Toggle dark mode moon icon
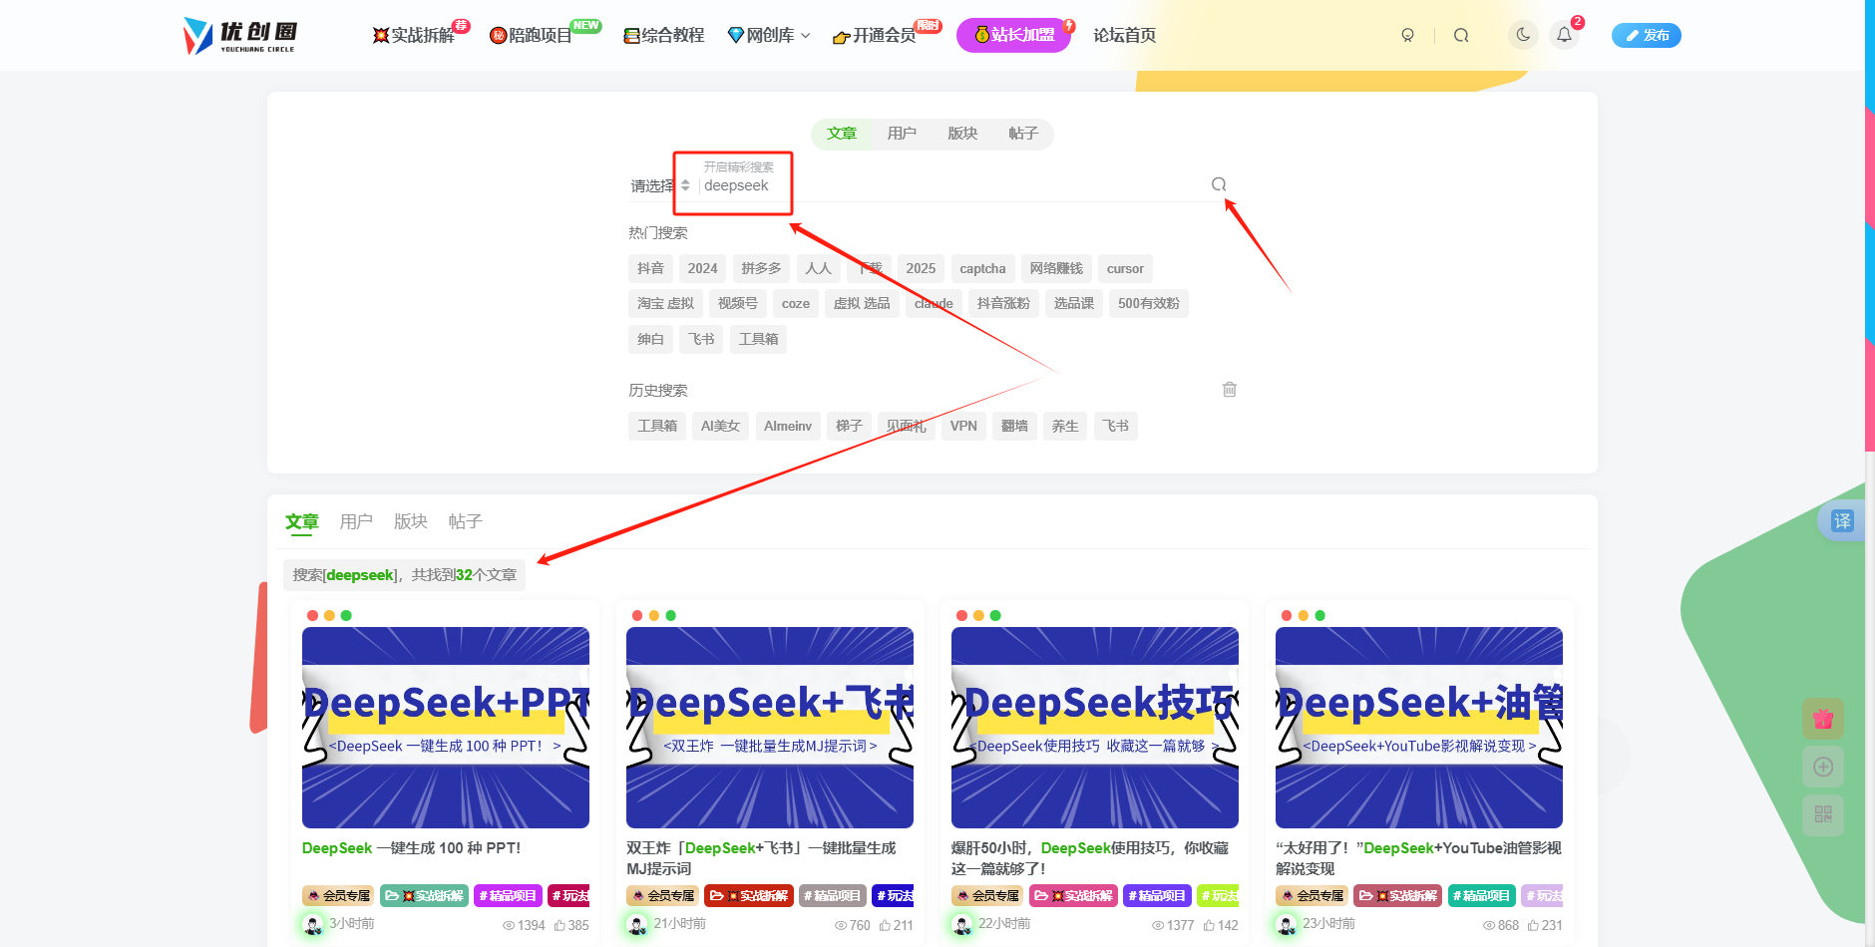Image resolution: width=1875 pixels, height=947 pixels. [1523, 35]
